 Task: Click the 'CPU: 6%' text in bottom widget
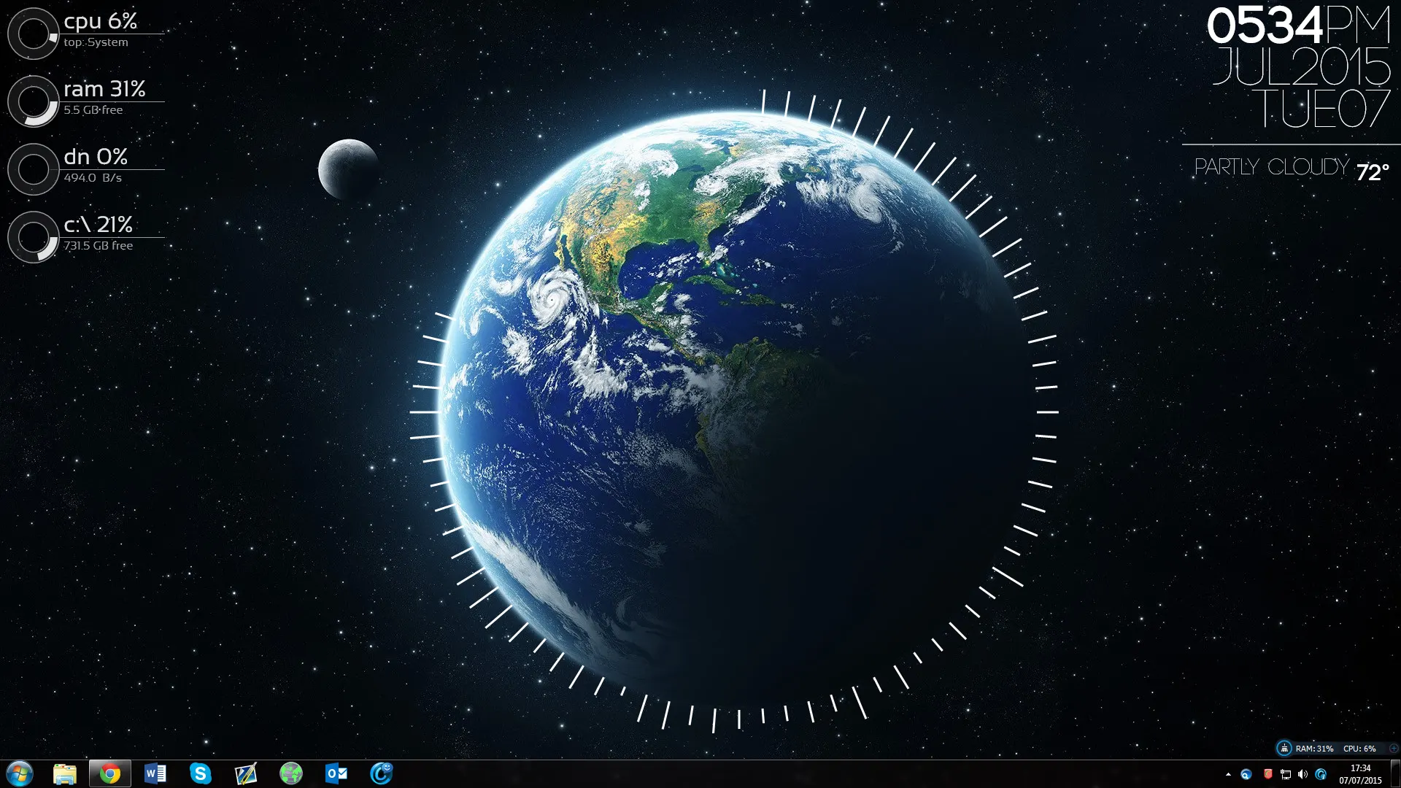pyautogui.click(x=1359, y=749)
